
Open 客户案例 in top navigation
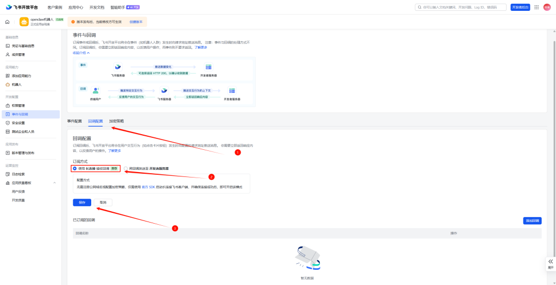[x=55, y=7]
